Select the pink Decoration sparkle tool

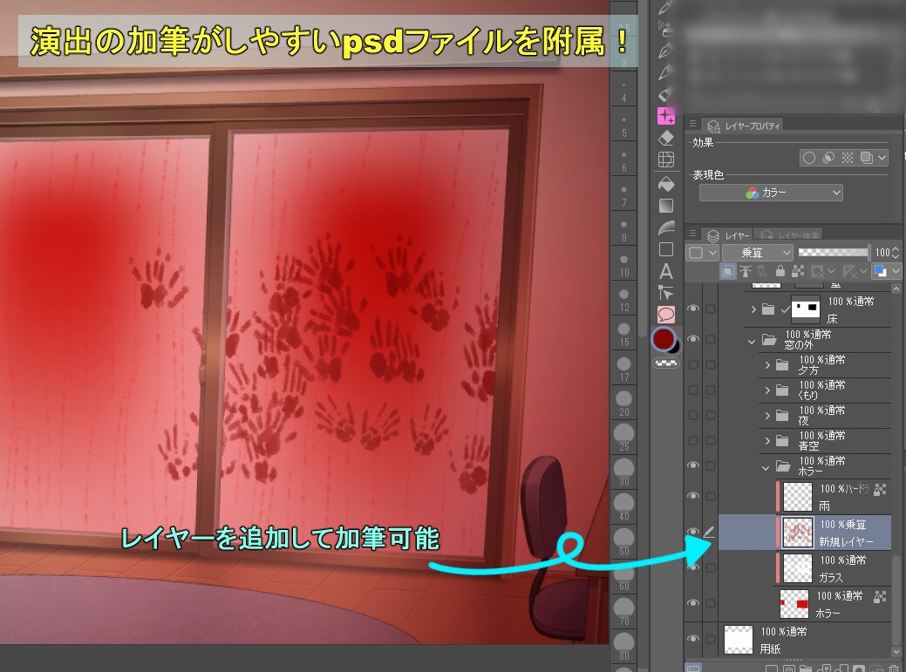click(x=666, y=116)
